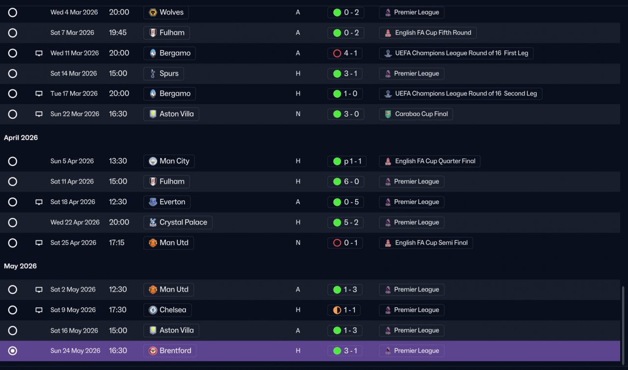
Task: Click the Champions League icon on Second Leg row
Action: [x=388, y=94]
